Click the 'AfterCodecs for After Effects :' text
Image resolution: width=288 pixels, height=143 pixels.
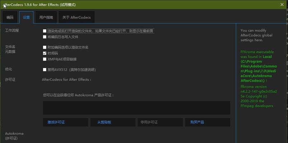66,80
